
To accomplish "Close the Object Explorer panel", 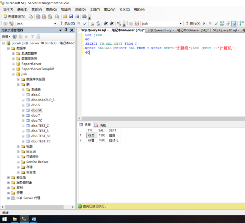I will coord(72,30).
